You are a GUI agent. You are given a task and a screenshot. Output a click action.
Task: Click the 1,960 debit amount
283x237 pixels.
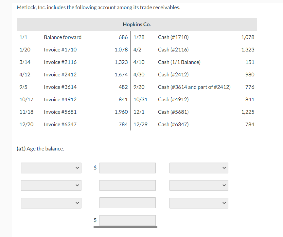pos(121,112)
